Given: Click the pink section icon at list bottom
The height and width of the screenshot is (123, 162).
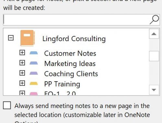Looking at the screenshot, I should tap(34, 94).
